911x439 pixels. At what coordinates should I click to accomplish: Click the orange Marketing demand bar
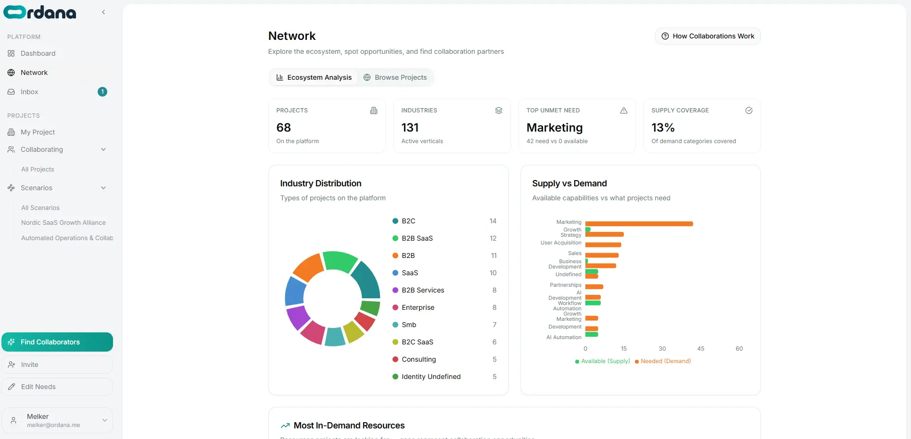pyautogui.click(x=639, y=224)
